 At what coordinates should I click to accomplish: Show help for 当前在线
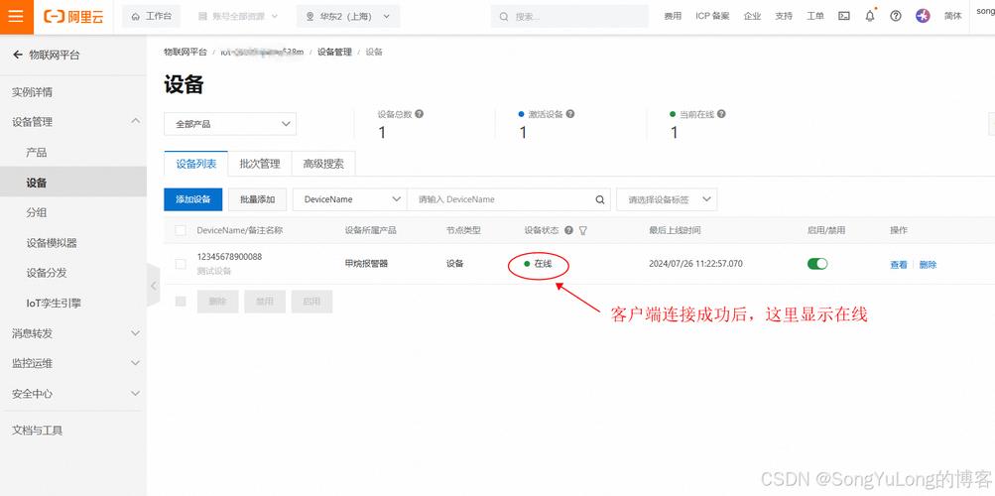click(x=721, y=114)
